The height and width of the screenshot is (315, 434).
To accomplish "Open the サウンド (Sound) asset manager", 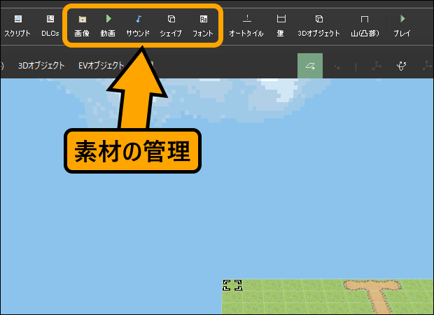I will (x=138, y=24).
